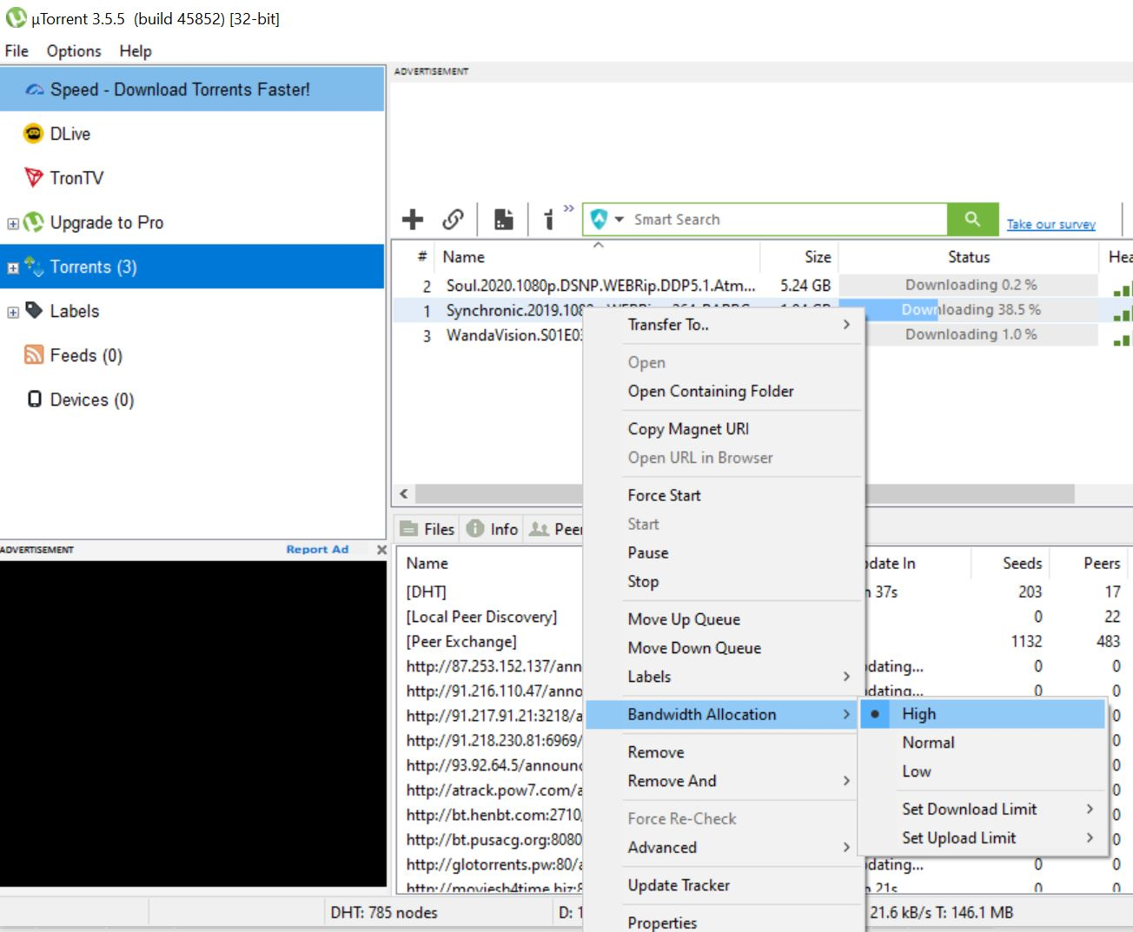This screenshot has height=932, width=1133.
Task: Open the Options menu
Action: 74,51
